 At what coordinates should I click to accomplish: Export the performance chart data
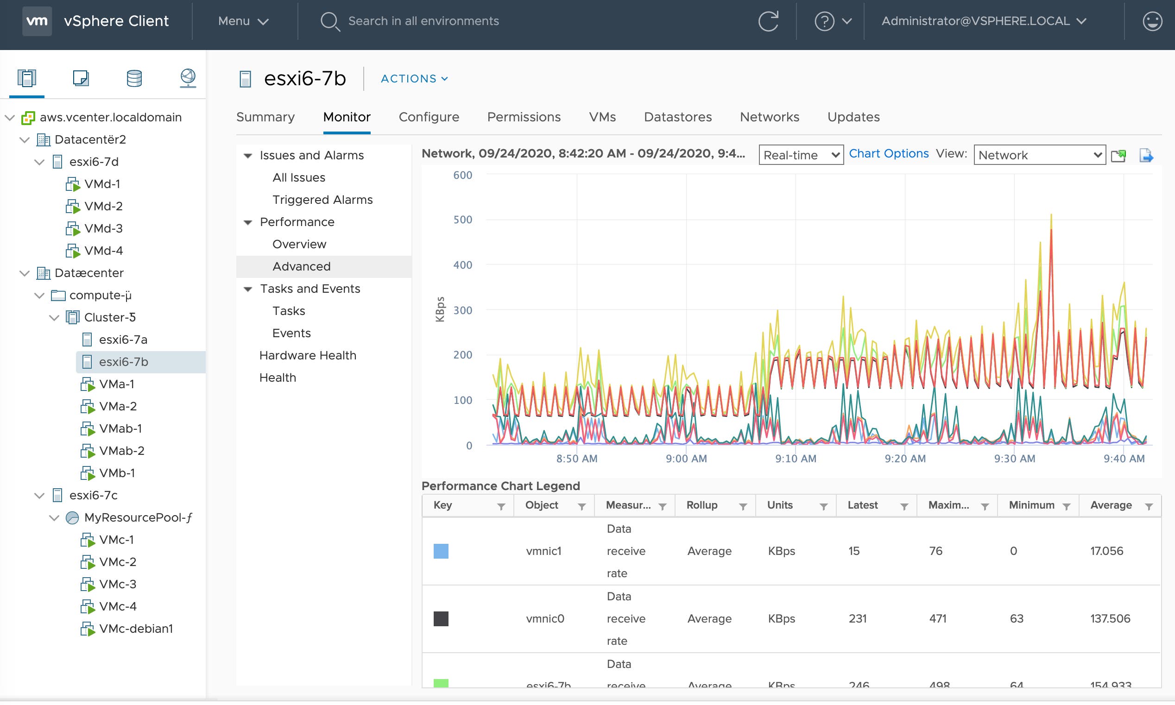pyautogui.click(x=1148, y=155)
